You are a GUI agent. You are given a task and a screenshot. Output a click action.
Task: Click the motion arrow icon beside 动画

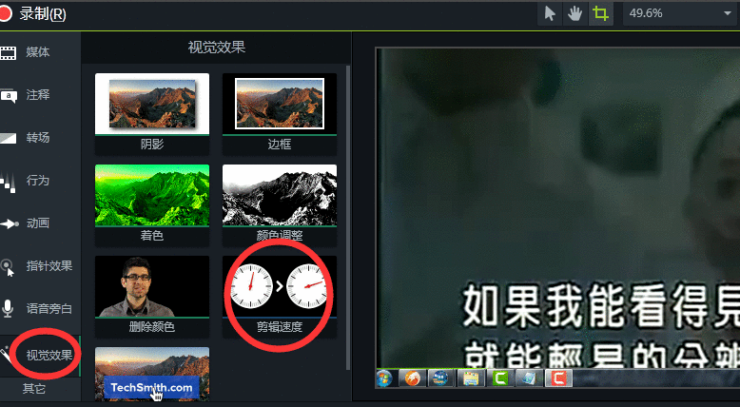click(10, 223)
